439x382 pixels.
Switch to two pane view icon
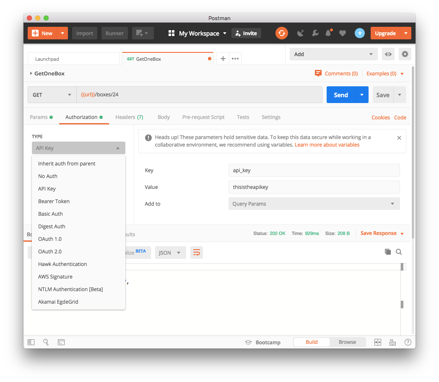(x=378, y=342)
